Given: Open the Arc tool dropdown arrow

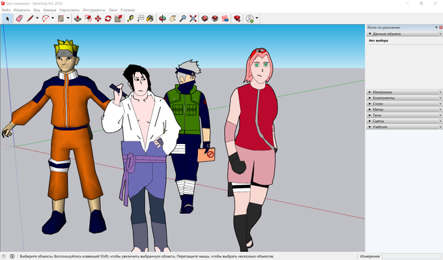Looking at the screenshot, I should pos(53,18).
